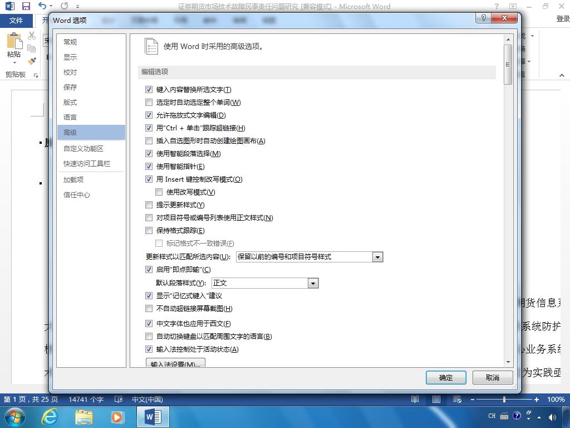Click the proofing status icon in status bar
The image size is (570, 428).
coord(119,399)
